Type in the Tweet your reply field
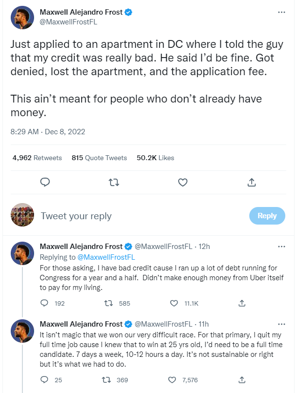This screenshot has width=296, height=393. coord(136,216)
